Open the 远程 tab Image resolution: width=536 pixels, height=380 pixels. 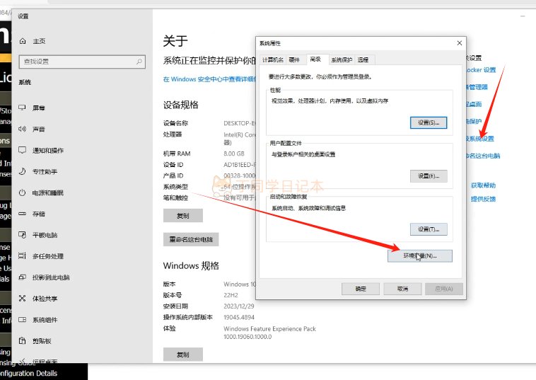tap(363, 60)
